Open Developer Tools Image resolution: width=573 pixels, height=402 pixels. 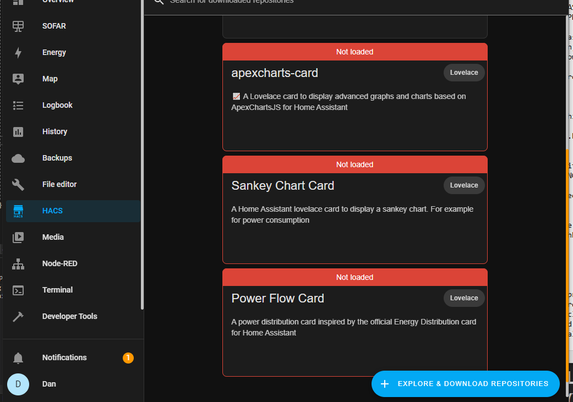coord(73,316)
